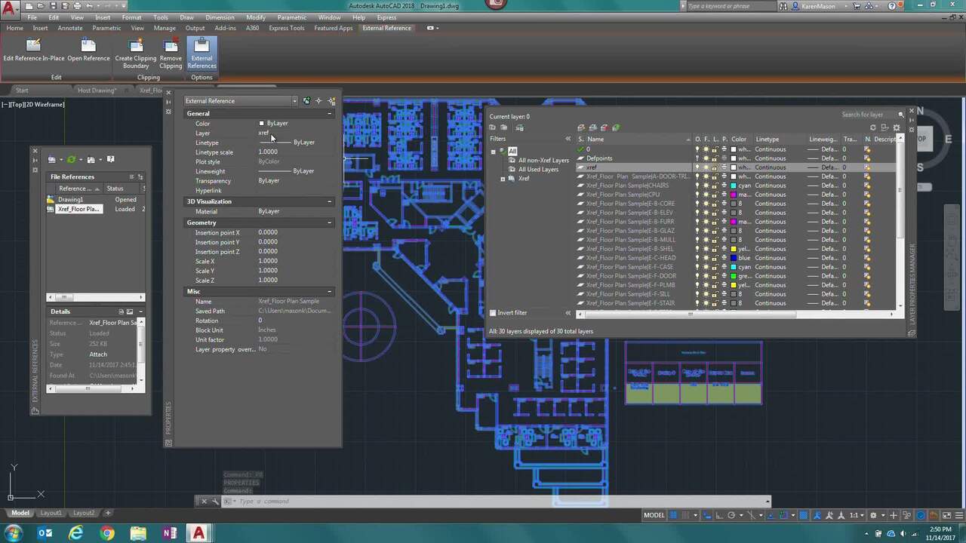Check the Invert filter checkbox
The image size is (966, 543).
[493, 313]
